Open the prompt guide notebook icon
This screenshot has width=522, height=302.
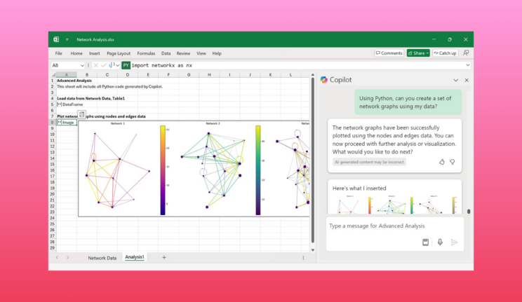tap(425, 242)
